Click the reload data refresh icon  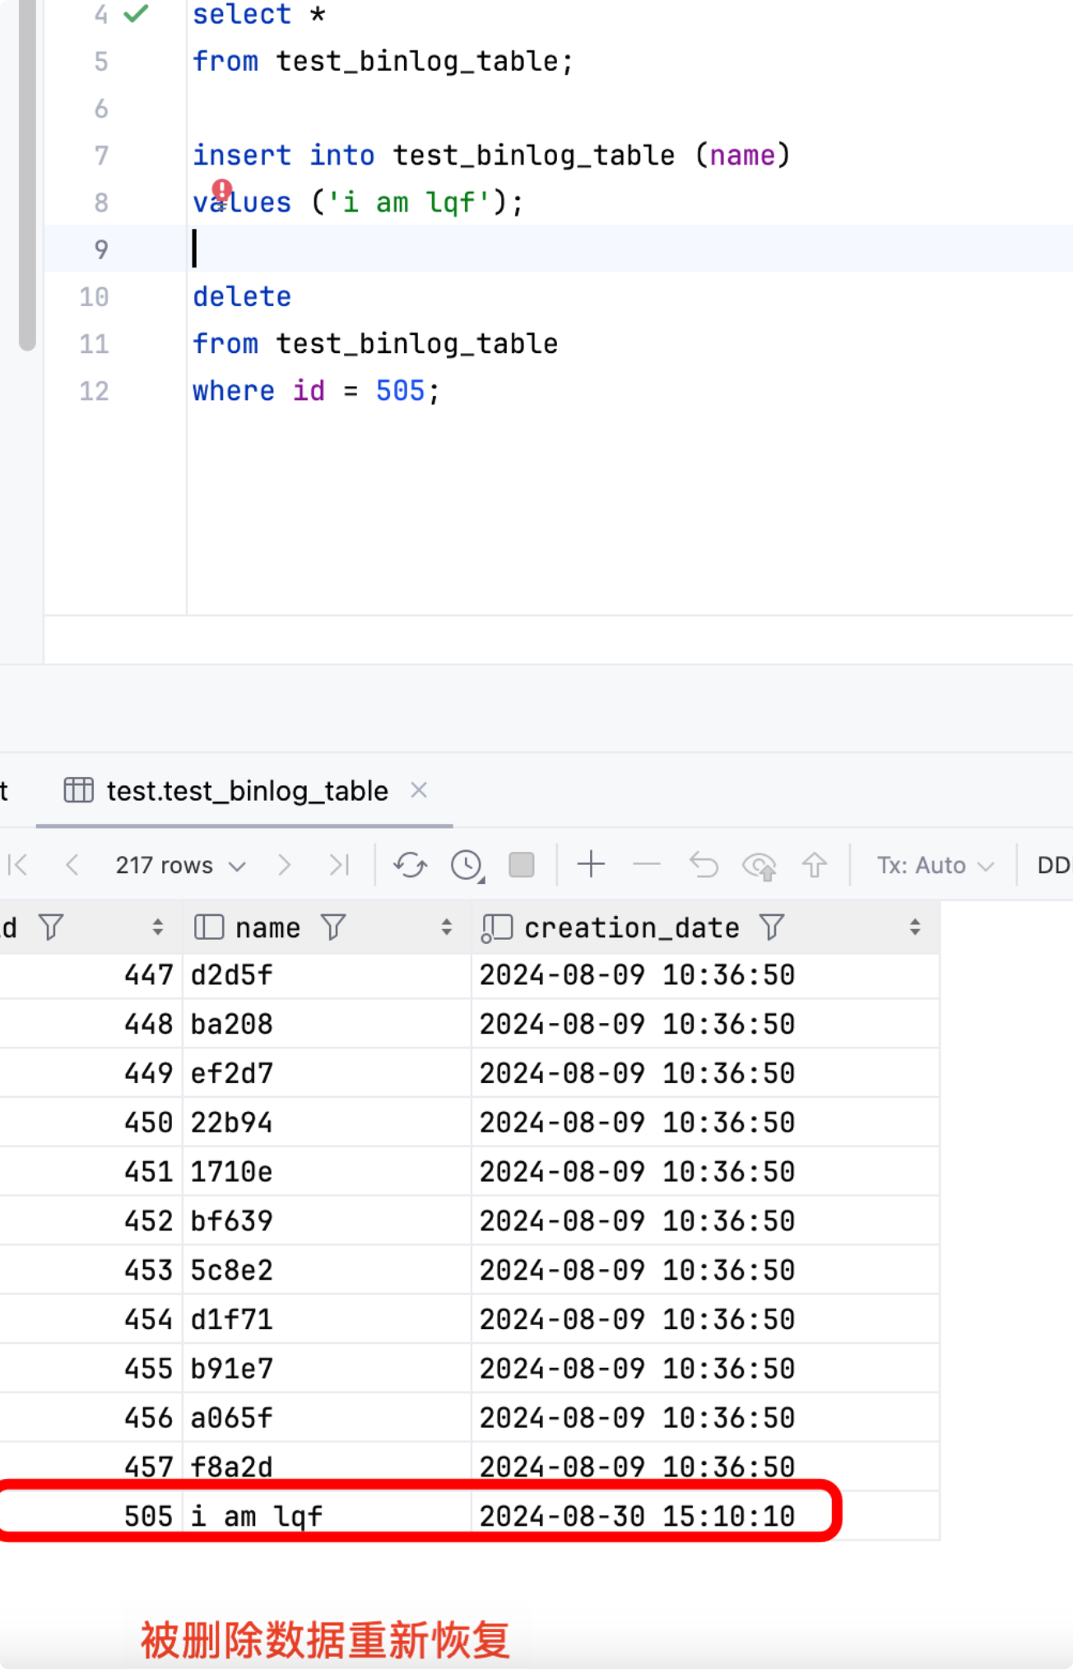[x=410, y=865]
